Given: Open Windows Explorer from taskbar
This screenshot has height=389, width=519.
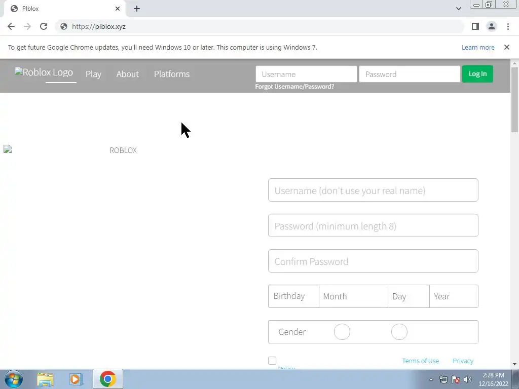Looking at the screenshot, I should [x=45, y=379].
